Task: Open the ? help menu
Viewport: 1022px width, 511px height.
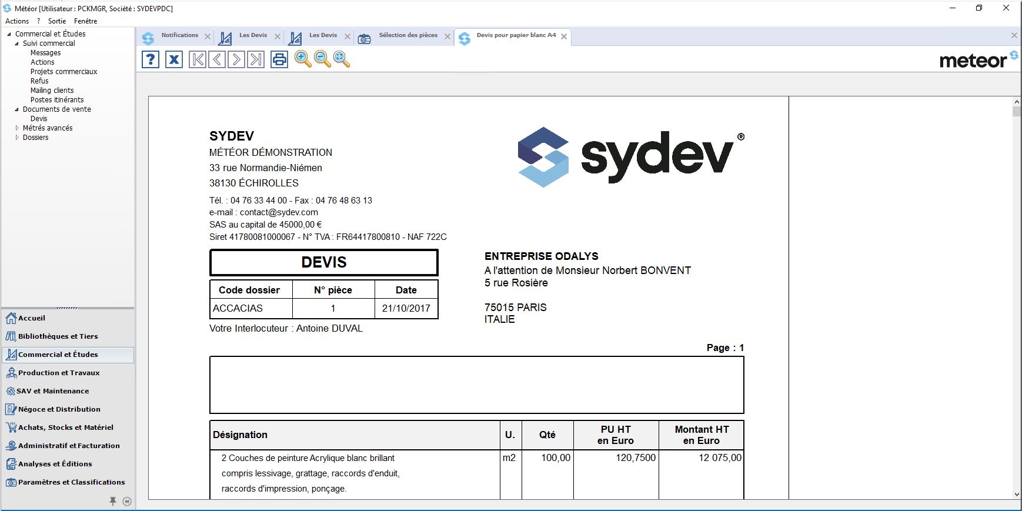Action: [x=39, y=21]
